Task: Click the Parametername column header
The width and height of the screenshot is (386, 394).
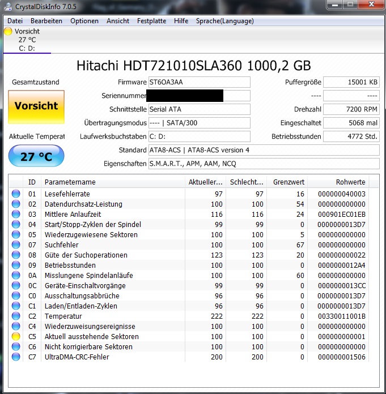Action: tap(113, 182)
